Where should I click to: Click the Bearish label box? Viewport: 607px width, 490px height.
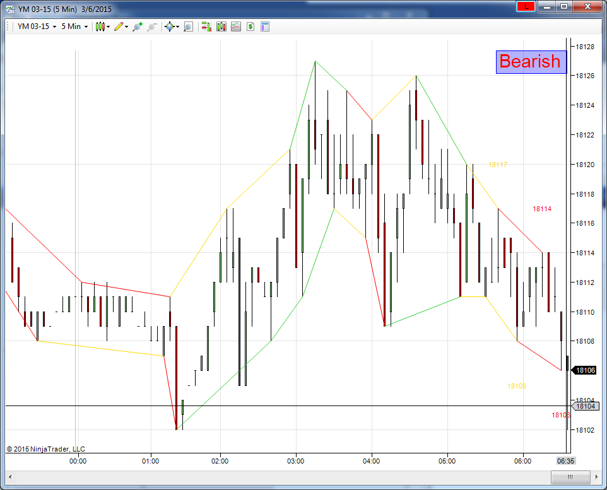pos(531,62)
